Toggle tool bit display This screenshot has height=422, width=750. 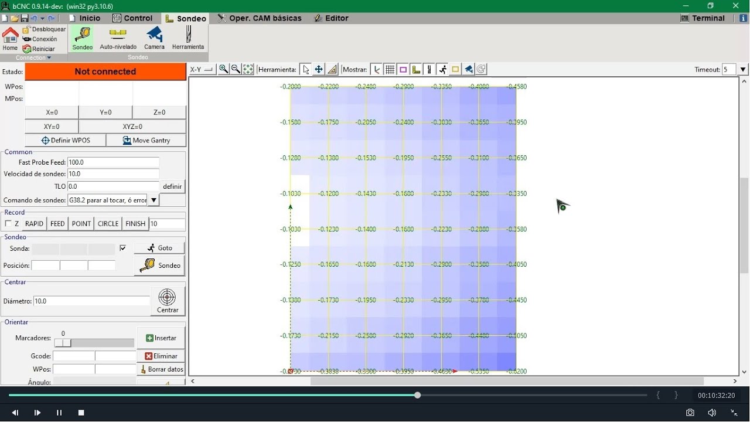pos(429,69)
